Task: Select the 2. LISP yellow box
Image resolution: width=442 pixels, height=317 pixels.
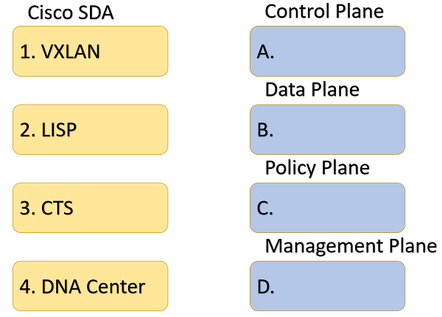Action: pos(90,130)
